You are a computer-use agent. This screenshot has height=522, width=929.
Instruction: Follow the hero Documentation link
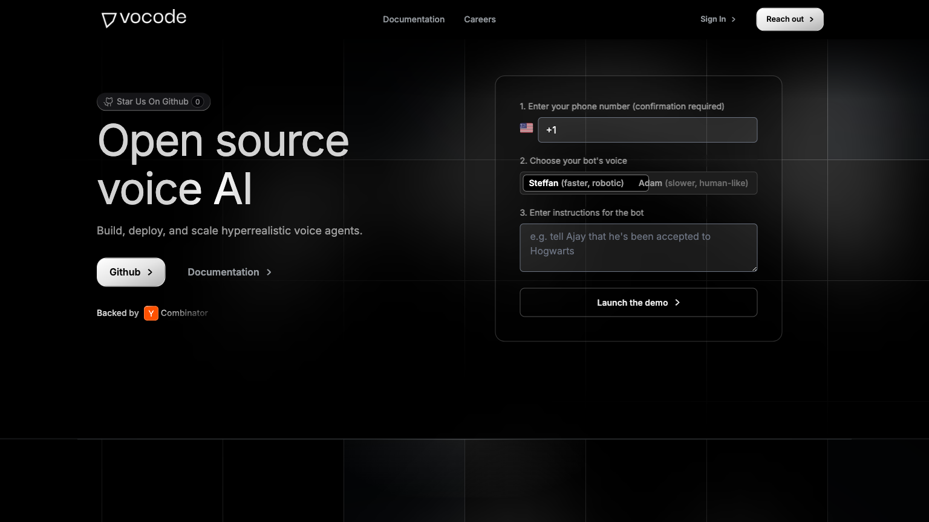tap(223, 272)
